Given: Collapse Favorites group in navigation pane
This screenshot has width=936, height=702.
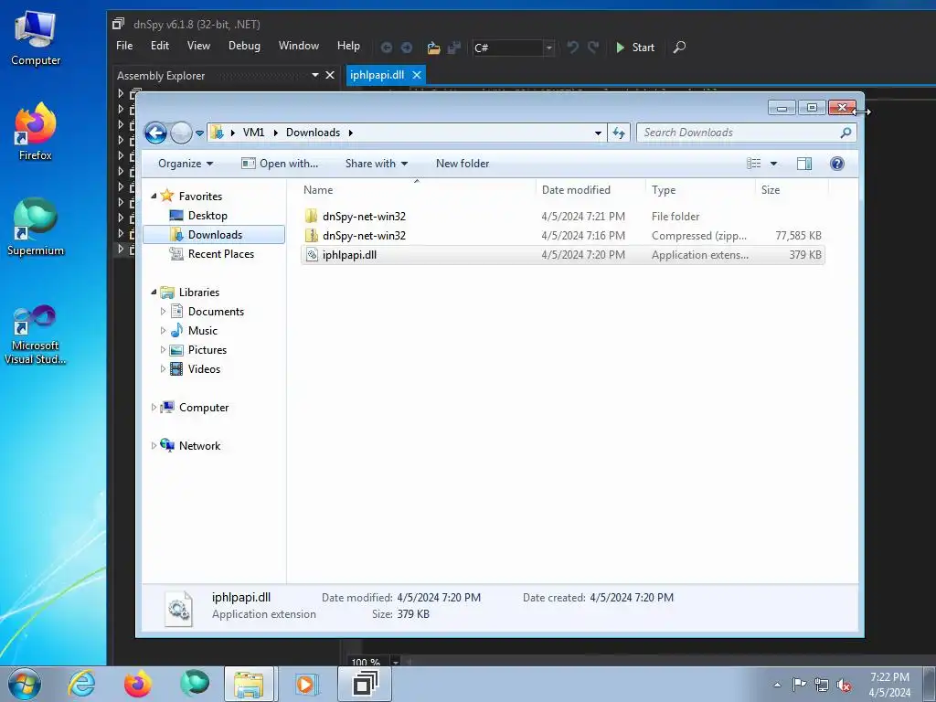Looking at the screenshot, I should 154,196.
